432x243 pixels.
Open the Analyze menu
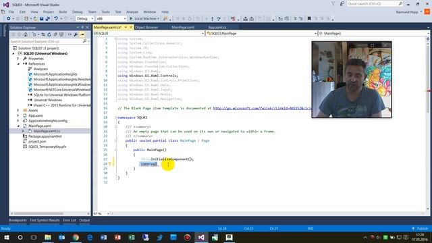point(132,12)
